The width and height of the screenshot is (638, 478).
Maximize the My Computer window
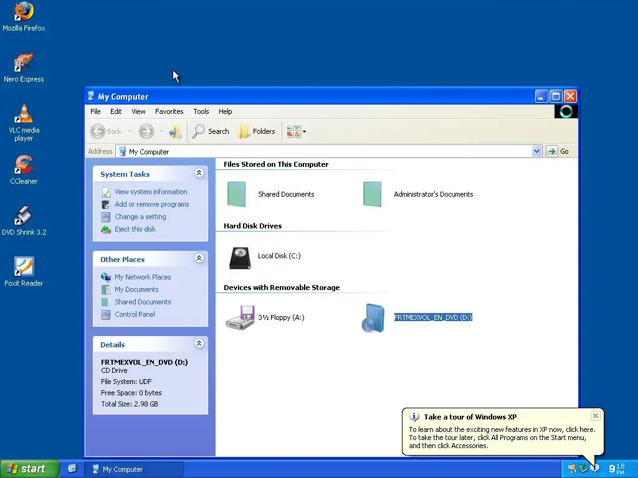coord(556,96)
